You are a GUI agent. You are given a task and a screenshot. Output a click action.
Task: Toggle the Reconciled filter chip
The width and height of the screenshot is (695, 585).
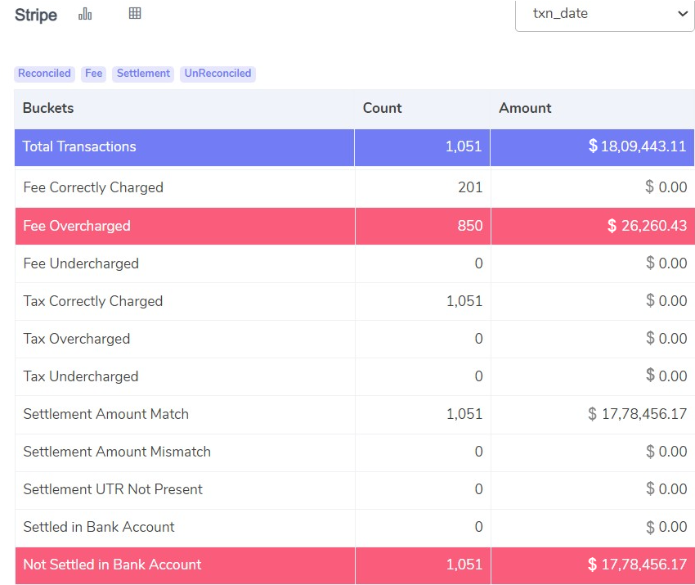[x=44, y=74]
